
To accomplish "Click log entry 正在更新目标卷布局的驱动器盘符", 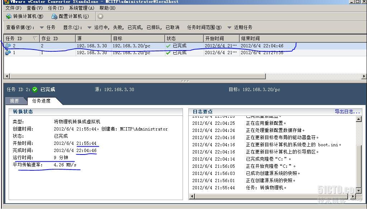I will click(282, 137).
